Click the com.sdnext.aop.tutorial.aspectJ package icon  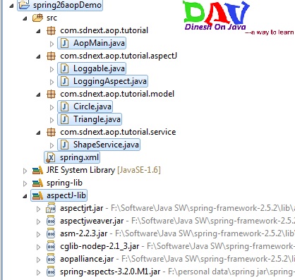tap(51, 56)
